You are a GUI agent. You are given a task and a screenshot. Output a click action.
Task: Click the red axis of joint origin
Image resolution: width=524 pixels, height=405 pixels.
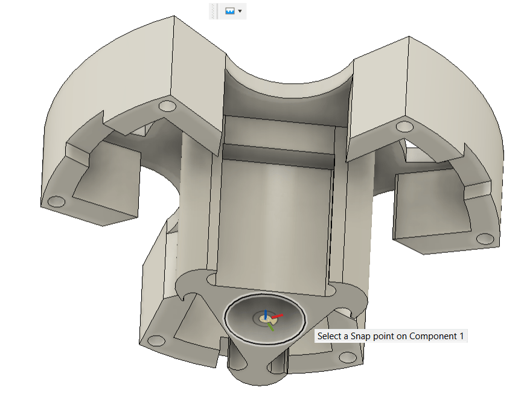pyautogui.click(x=277, y=316)
